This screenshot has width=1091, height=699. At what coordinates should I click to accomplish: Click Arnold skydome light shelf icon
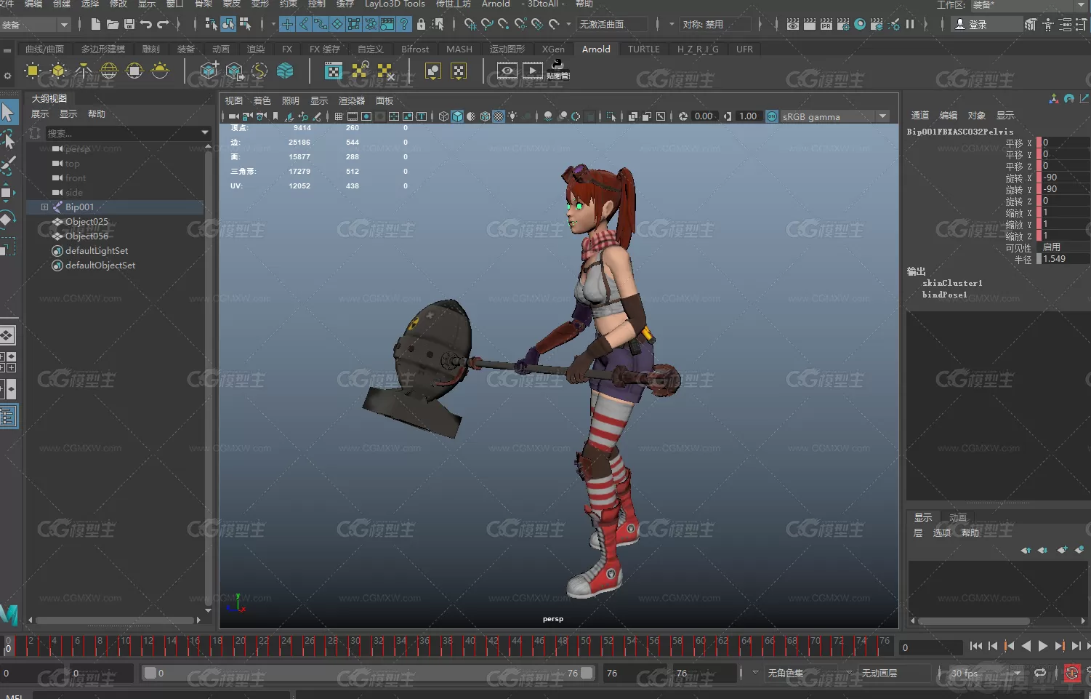[109, 71]
